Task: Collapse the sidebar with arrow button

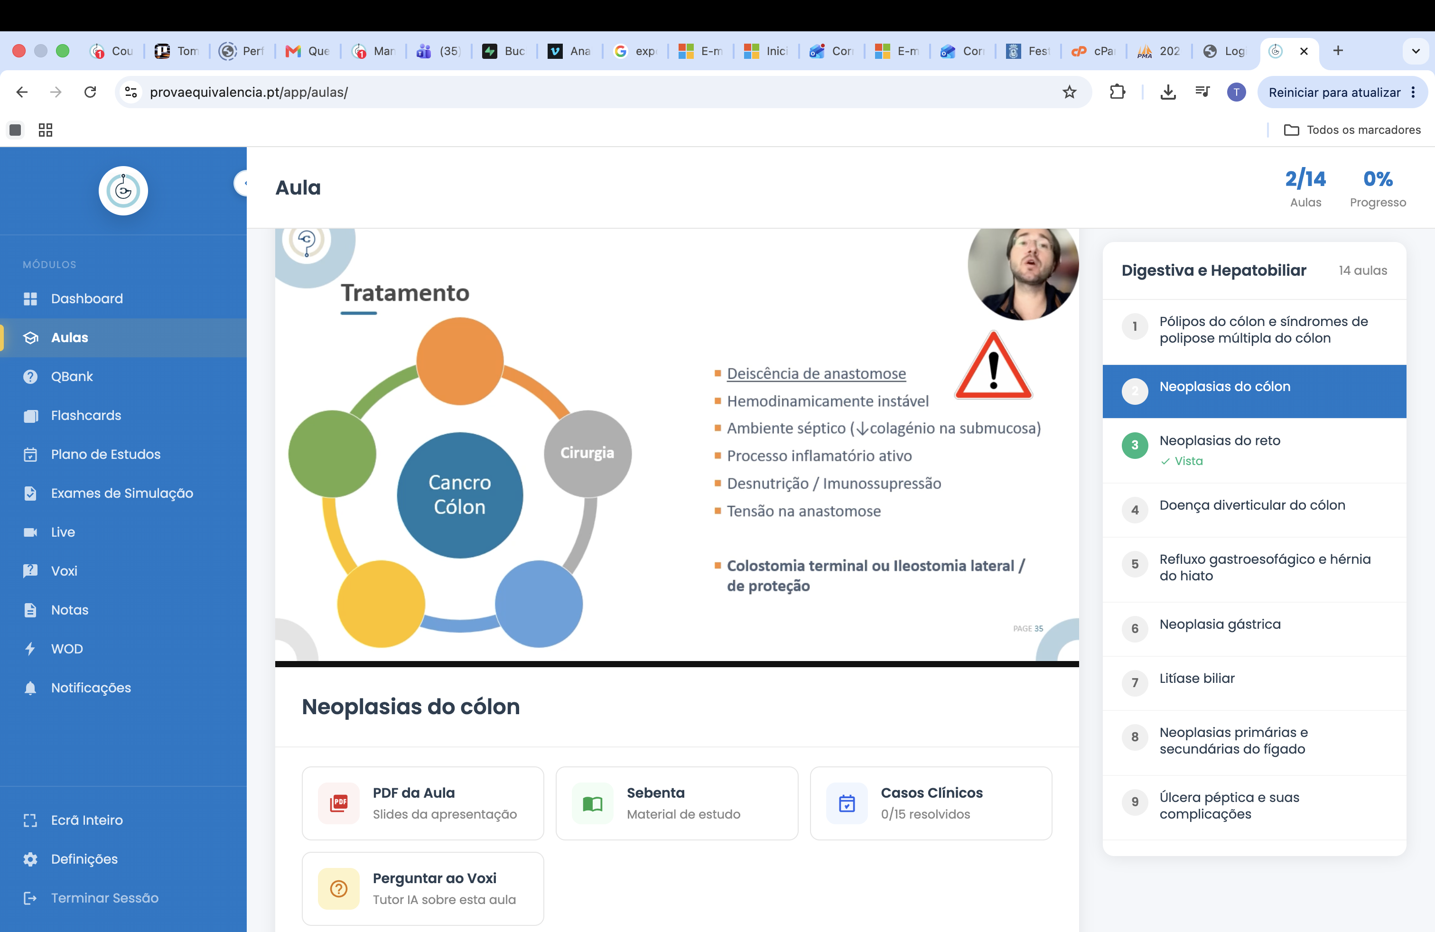Action: pyautogui.click(x=242, y=183)
